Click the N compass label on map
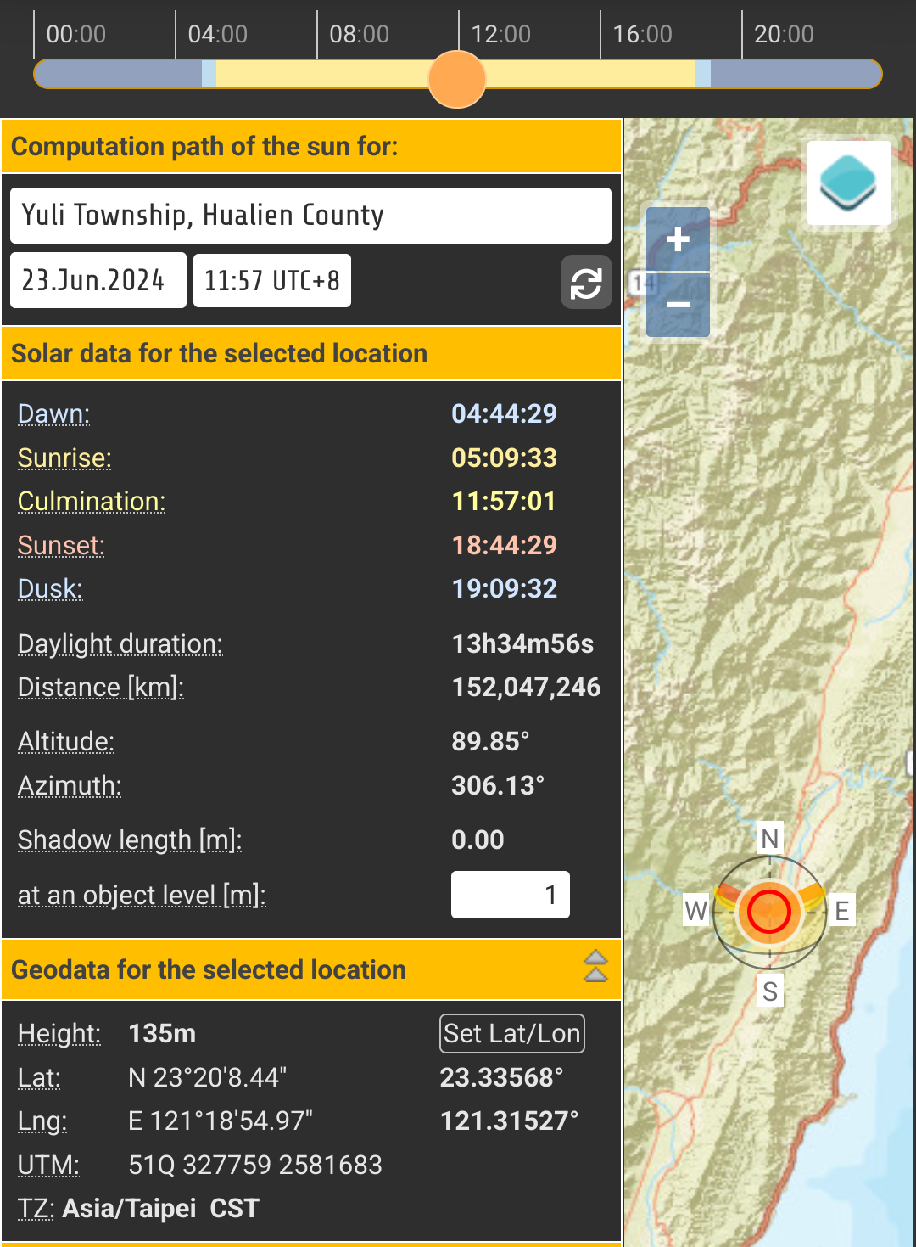916x1247 pixels. tap(769, 839)
